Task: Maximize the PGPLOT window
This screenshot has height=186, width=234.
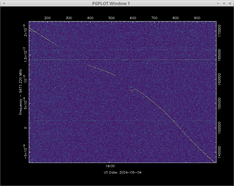Action: click(x=224, y=3)
